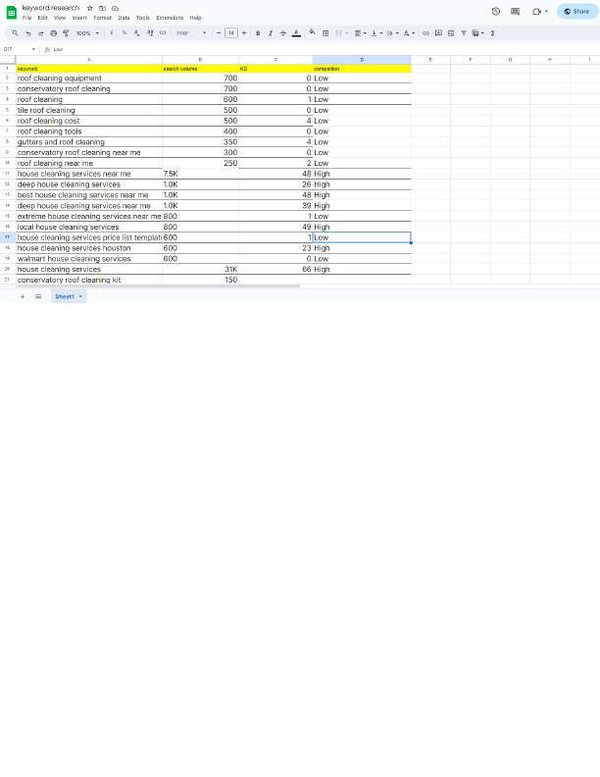This screenshot has height=777, width=600.
Task: Format as percent
Action: pyautogui.click(x=125, y=33)
